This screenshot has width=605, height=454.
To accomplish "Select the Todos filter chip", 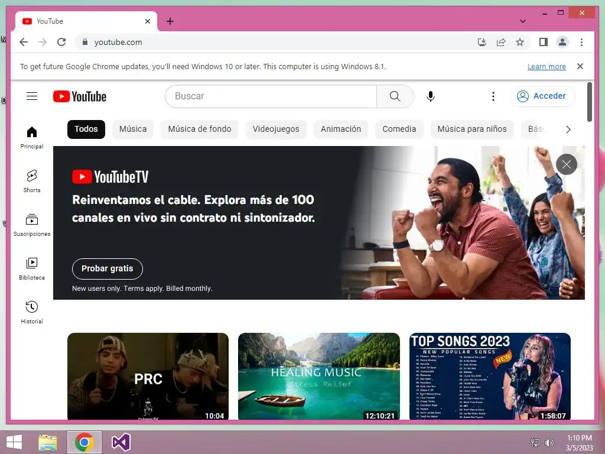I will click(86, 129).
